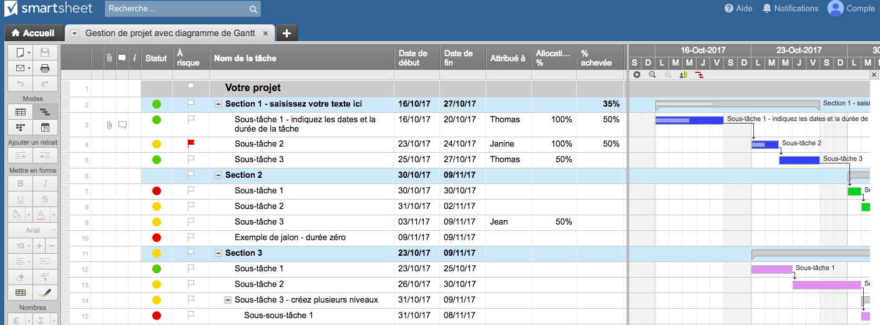Screen dimensions: 880x325
Task: Open card view mode
Action: (20, 128)
